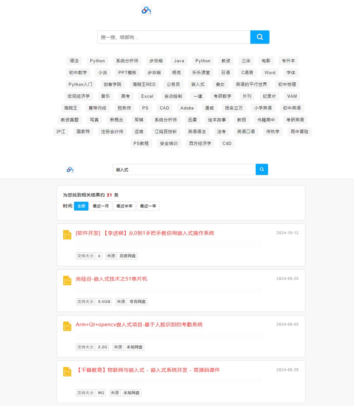Click the folder icon for the 千峰教育 result
Image resolution: width=354 pixels, height=406 pixels.
coord(66,371)
